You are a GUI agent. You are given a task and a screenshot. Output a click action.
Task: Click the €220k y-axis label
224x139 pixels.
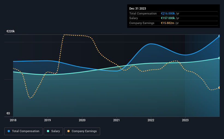coord(11,31)
